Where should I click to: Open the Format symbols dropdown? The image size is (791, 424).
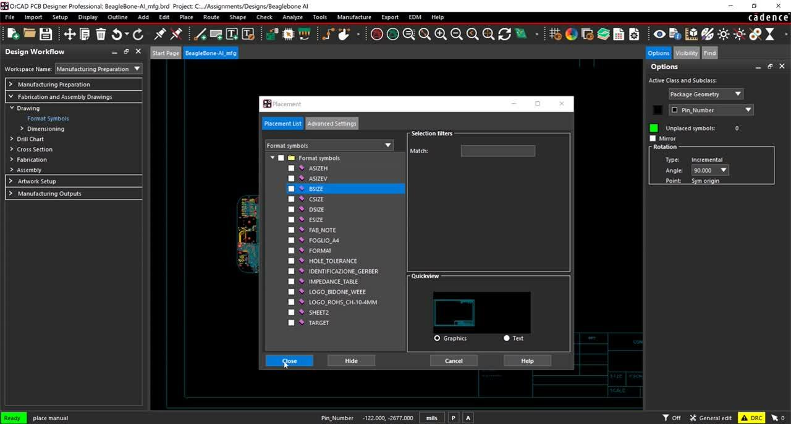coord(388,145)
